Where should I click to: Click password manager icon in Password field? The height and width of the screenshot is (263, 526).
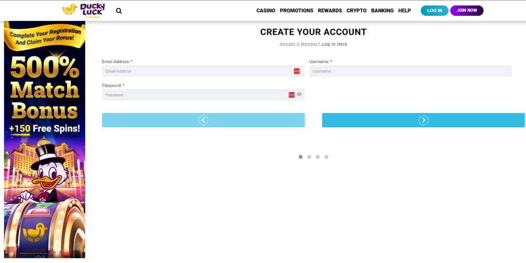pyautogui.click(x=291, y=95)
